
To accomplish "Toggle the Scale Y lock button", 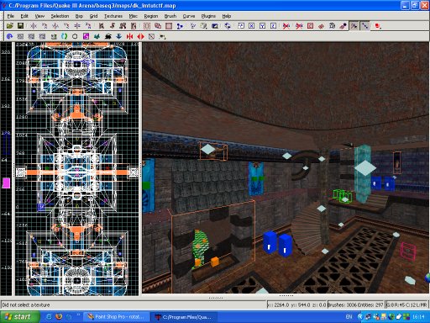I will (x=262, y=26).
